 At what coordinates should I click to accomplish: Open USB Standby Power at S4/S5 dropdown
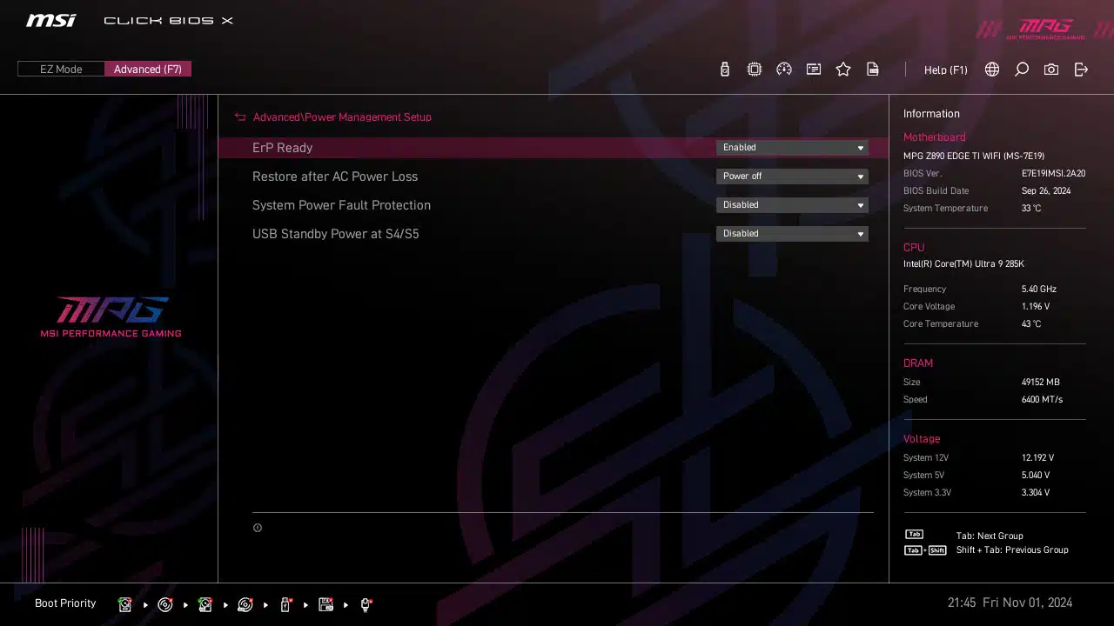[x=792, y=234]
